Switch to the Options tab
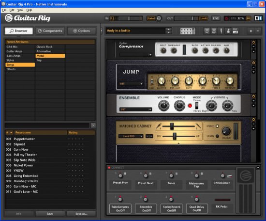 [82, 31]
